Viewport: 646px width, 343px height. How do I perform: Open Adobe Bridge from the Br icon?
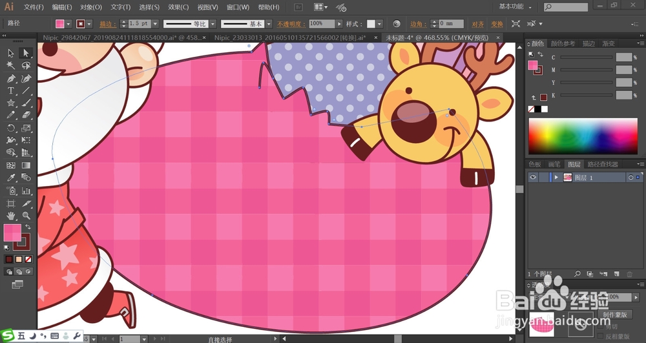pos(298,7)
